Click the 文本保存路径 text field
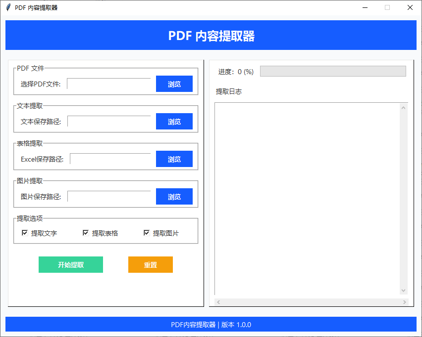The image size is (422, 337). [x=108, y=122]
